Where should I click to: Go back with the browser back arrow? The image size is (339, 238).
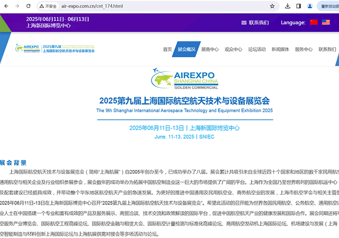6,6
